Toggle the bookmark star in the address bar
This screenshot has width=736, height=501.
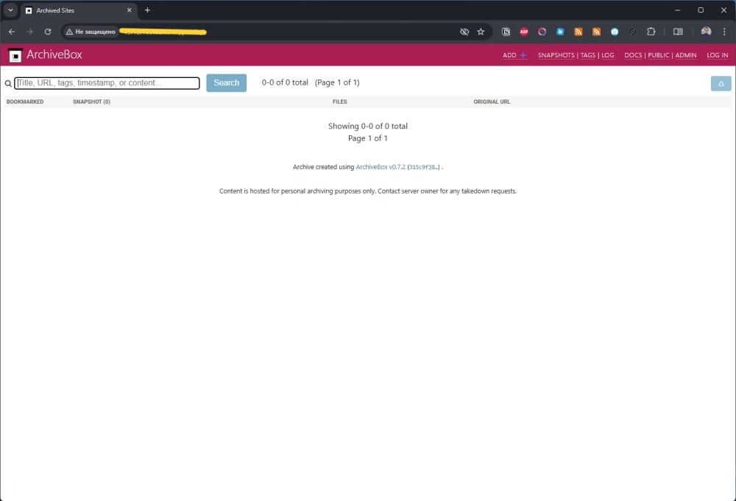coord(481,32)
